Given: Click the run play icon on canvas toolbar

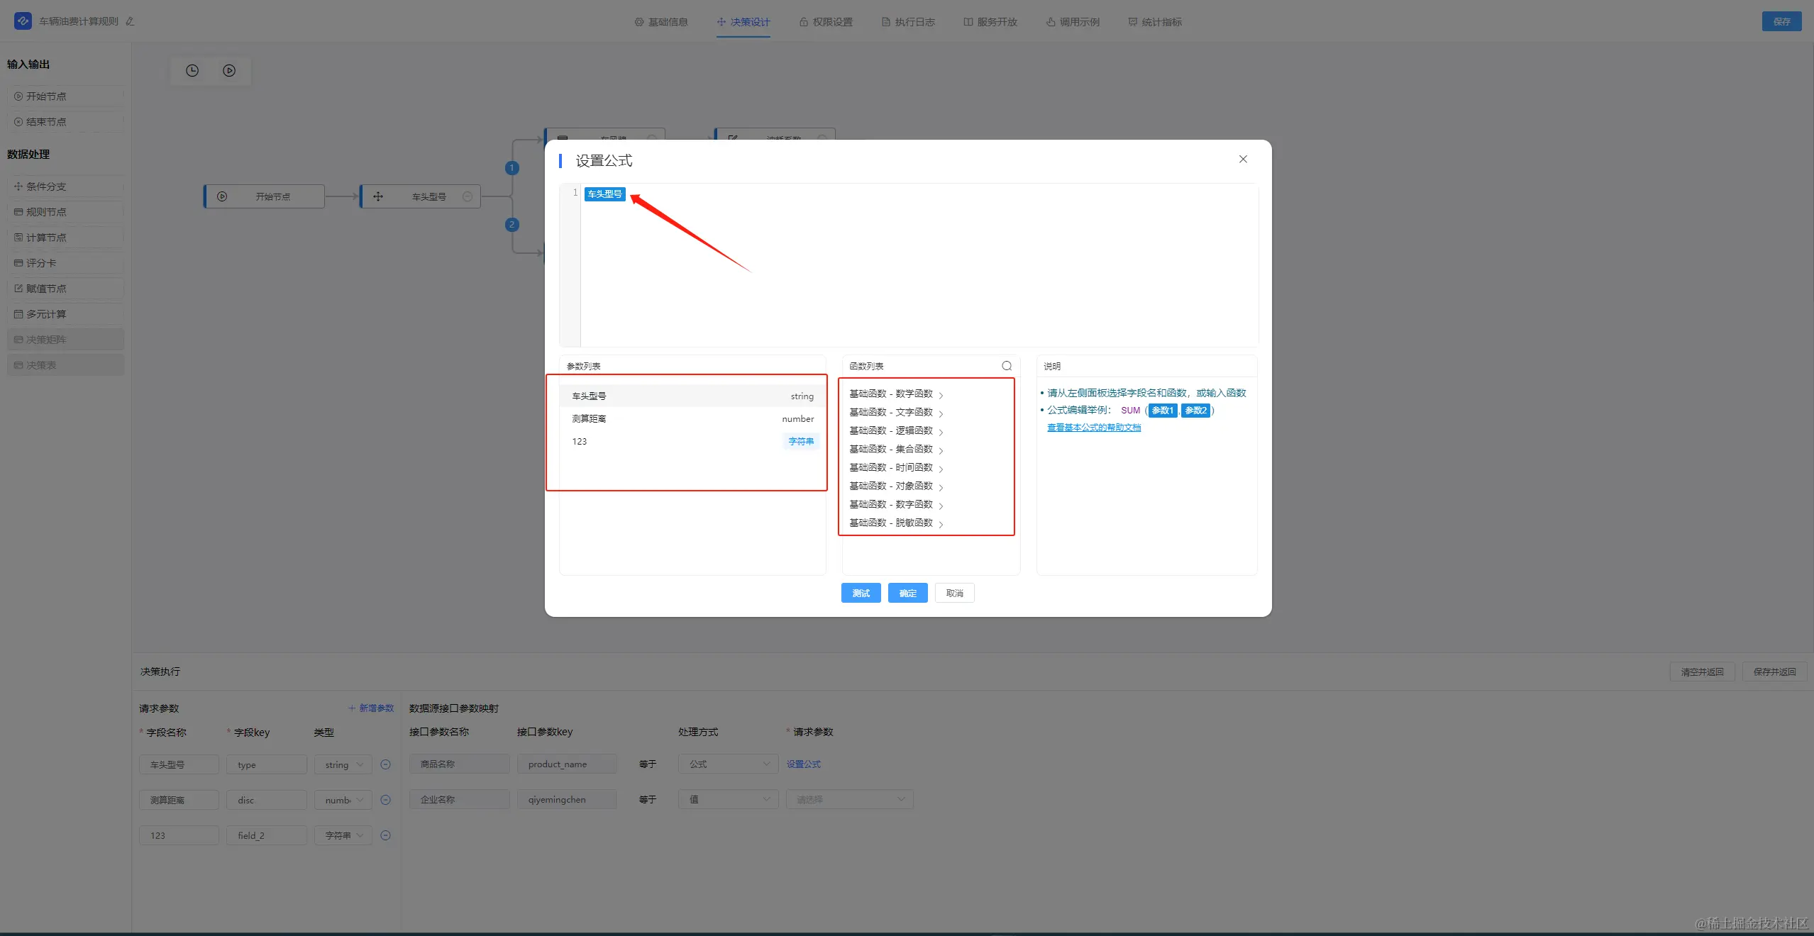Looking at the screenshot, I should (229, 71).
